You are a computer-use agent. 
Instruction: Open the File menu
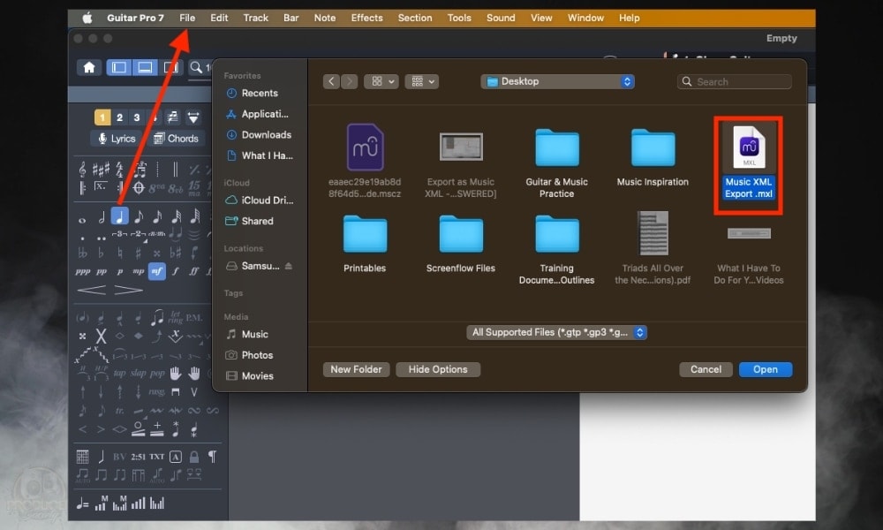click(x=187, y=18)
